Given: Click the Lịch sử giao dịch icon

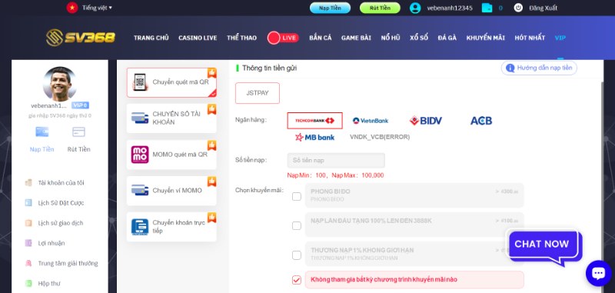Looking at the screenshot, I should pyautogui.click(x=28, y=223).
